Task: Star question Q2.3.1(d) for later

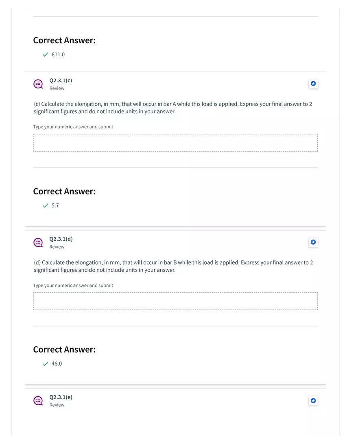Action: pos(313,242)
